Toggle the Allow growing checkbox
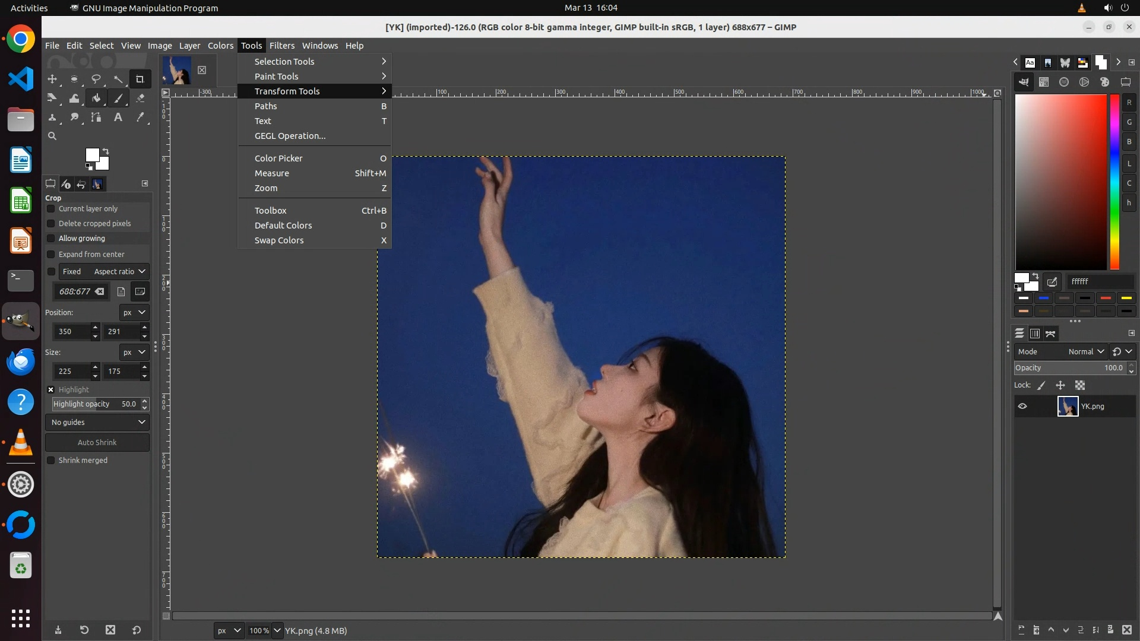This screenshot has width=1140, height=641. pyautogui.click(x=51, y=239)
